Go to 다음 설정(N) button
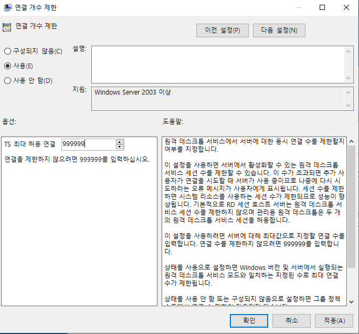The width and height of the screenshot is (359, 334). click(279, 30)
